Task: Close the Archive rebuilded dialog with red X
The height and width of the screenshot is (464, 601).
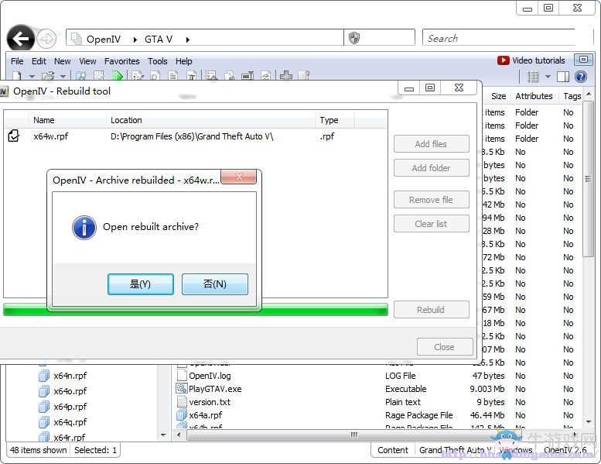Action: [x=239, y=177]
